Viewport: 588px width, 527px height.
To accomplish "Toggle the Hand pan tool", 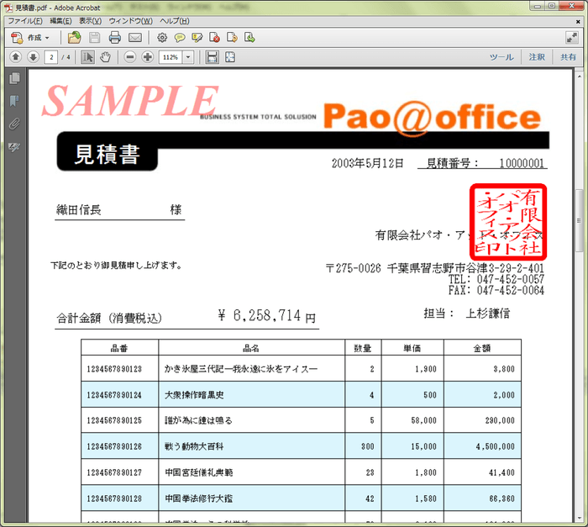I will pyautogui.click(x=106, y=57).
